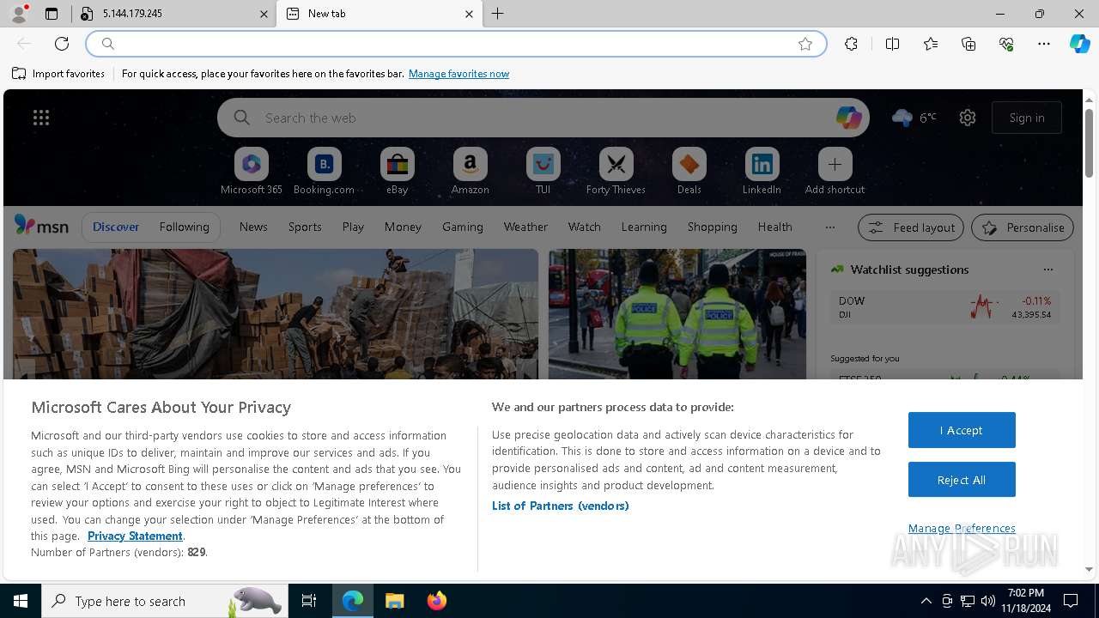Open Task View on the taskbar

pyautogui.click(x=309, y=601)
